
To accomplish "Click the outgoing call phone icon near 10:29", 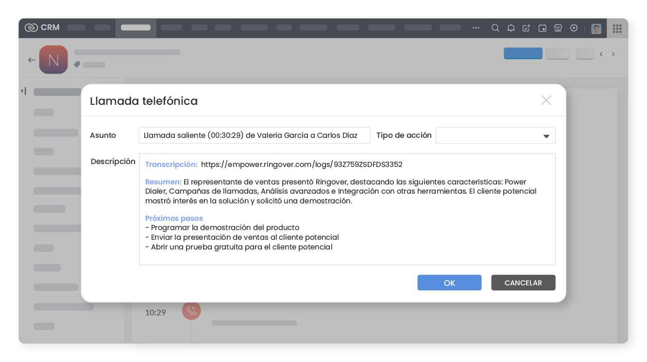I will coord(191,311).
